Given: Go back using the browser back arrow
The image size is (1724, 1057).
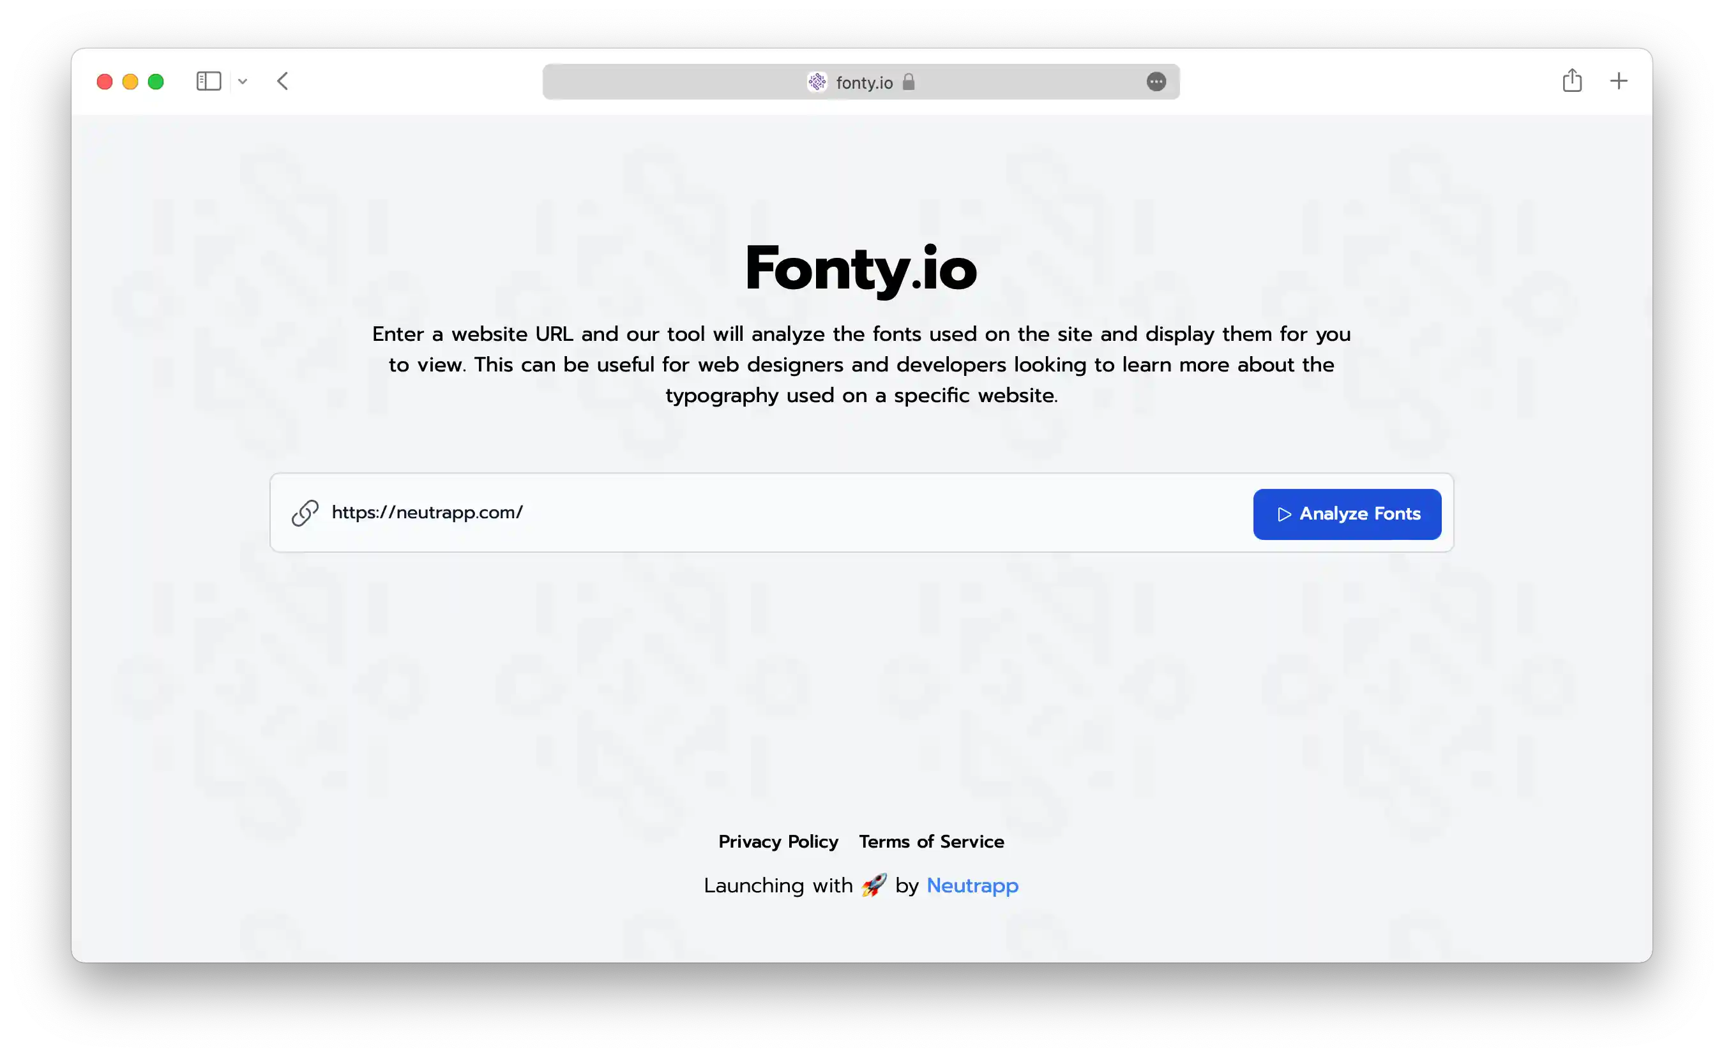Looking at the screenshot, I should [x=283, y=81].
